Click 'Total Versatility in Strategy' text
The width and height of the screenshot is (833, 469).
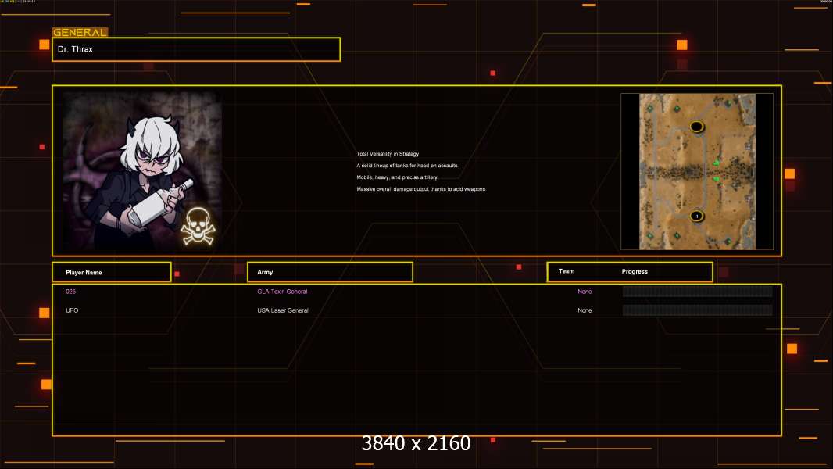(388, 153)
